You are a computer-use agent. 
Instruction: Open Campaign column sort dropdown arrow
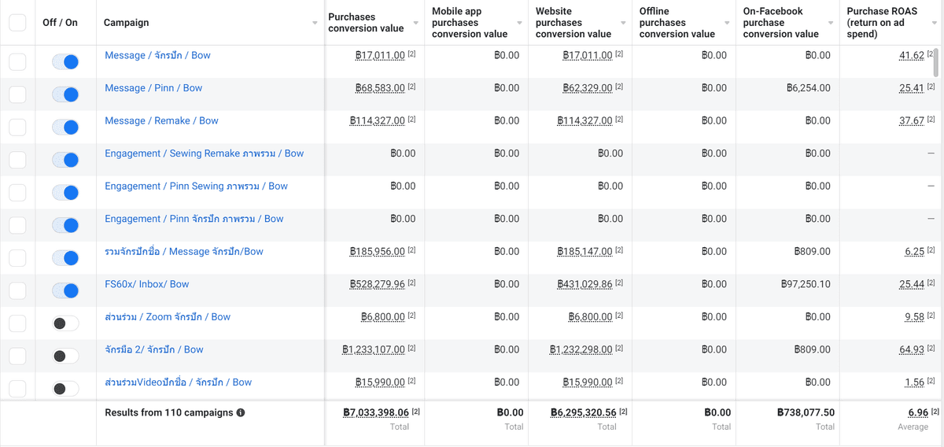coord(315,24)
